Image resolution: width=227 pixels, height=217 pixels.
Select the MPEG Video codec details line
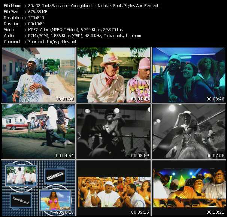[75, 30]
